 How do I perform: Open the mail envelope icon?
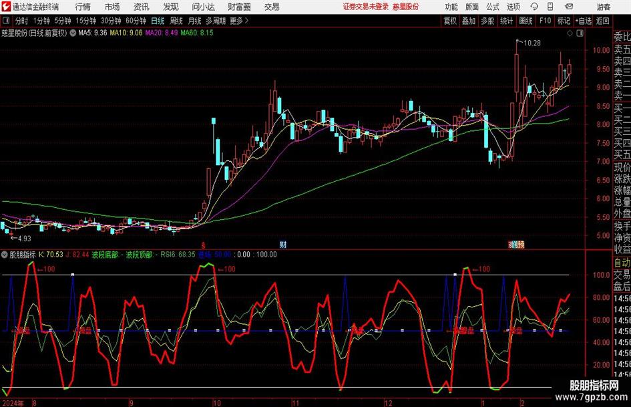(569, 7)
